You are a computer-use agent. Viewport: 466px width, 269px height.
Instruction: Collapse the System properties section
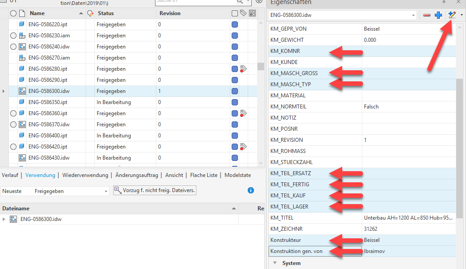click(275, 263)
